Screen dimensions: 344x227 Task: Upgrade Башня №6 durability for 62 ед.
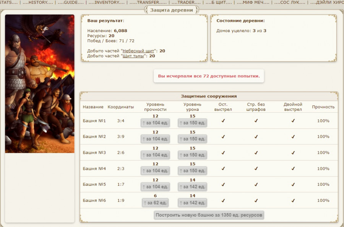click(155, 203)
